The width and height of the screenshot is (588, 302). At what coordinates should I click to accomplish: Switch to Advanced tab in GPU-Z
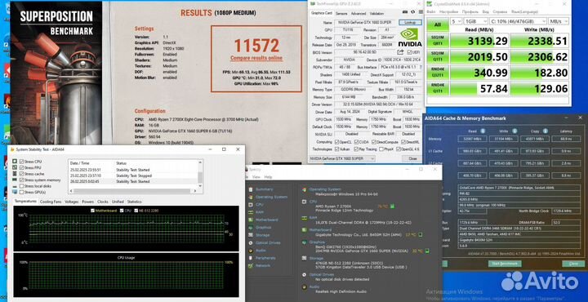click(x=359, y=13)
